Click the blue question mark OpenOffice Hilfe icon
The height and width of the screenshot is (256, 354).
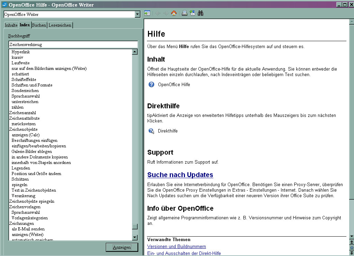[x=151, y=84]
